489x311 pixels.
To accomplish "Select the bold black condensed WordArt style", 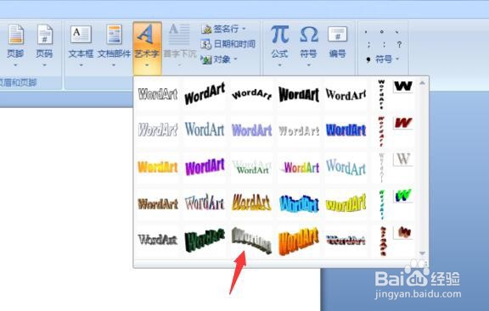I will pyautogui.click(x=299, y=94).
